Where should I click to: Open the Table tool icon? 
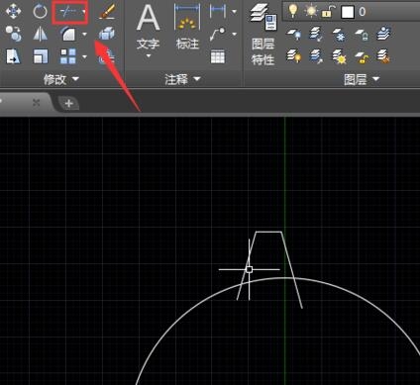pos(218,56)
